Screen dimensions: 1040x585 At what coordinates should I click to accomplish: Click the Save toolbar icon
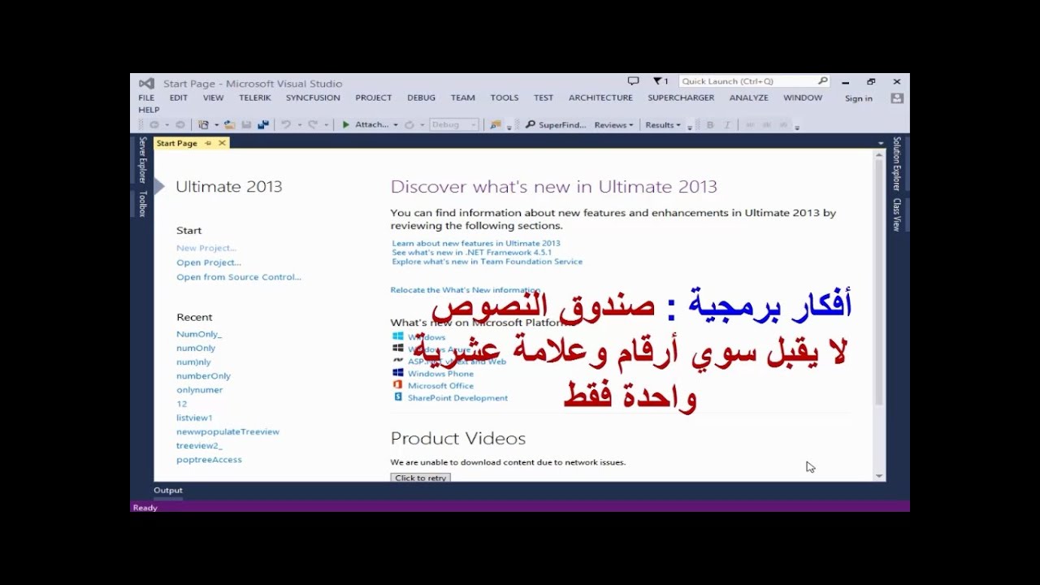[x=246, y=125]
